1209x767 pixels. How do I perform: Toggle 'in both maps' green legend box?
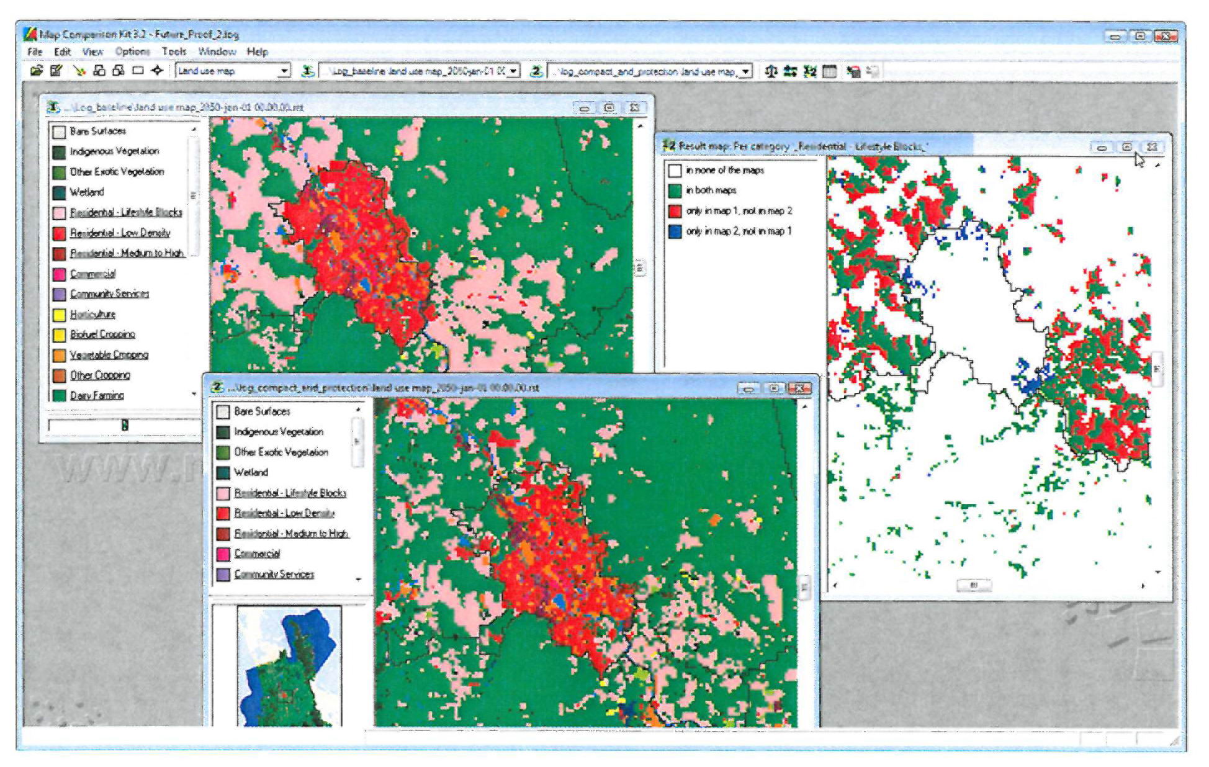(675, 191)
